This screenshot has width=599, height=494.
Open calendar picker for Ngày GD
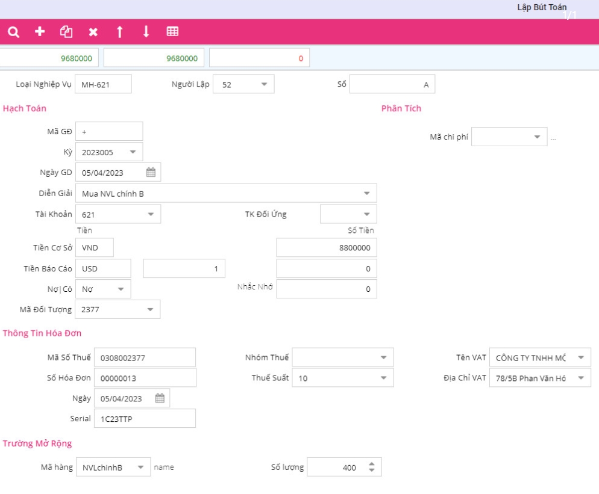151,173
